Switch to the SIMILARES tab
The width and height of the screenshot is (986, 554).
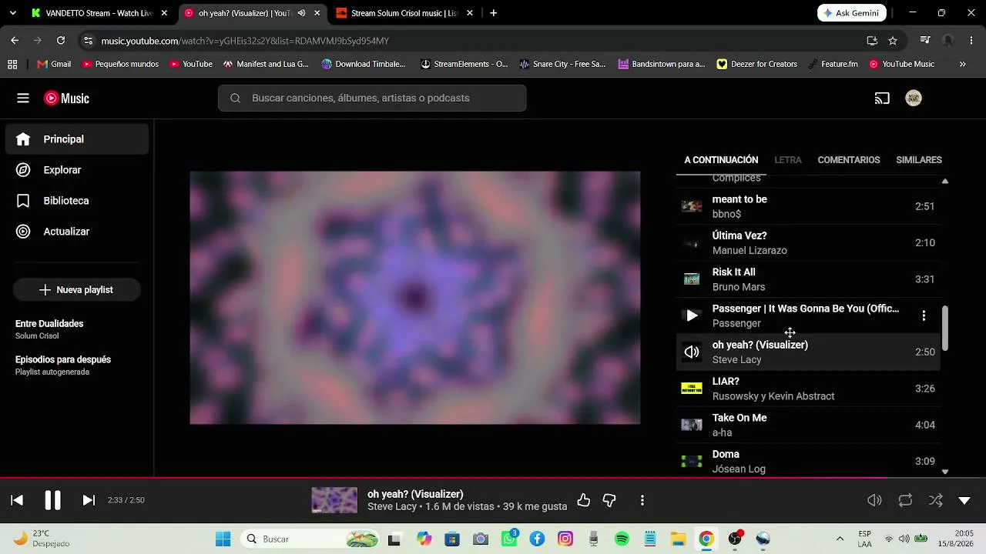919,160
